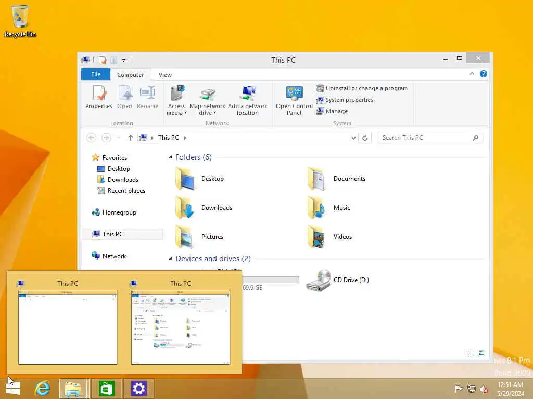Image resolution: width=533 pixels, height=399 pixels.
Task: Collapse the Devices and drives group
Action: pyautogui.click(x=170, y=259)
